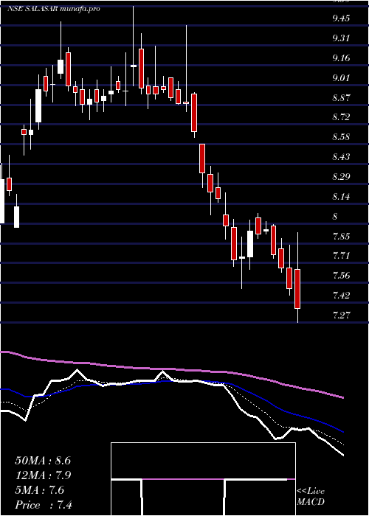Click the tall white candle near 8.87
This screenshot has height=516, width=369.
click(38, 105)
